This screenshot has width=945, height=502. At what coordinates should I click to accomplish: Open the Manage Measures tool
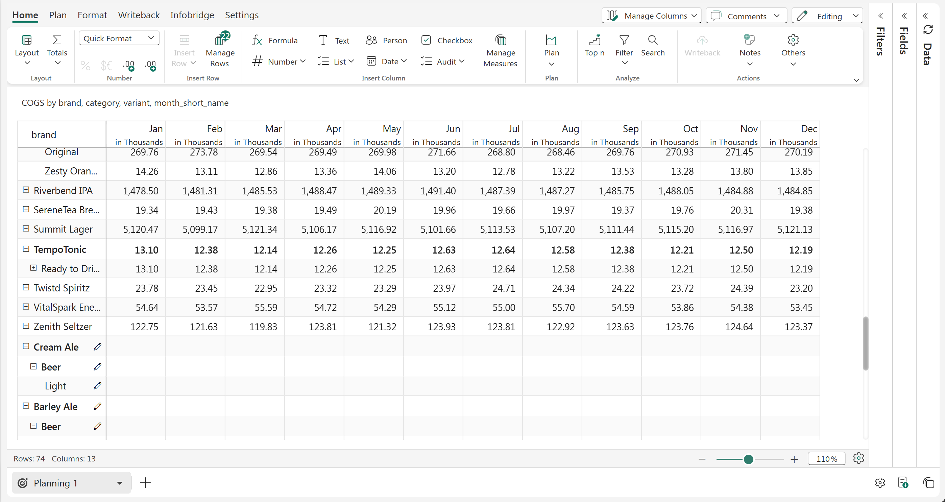[500, 40]
